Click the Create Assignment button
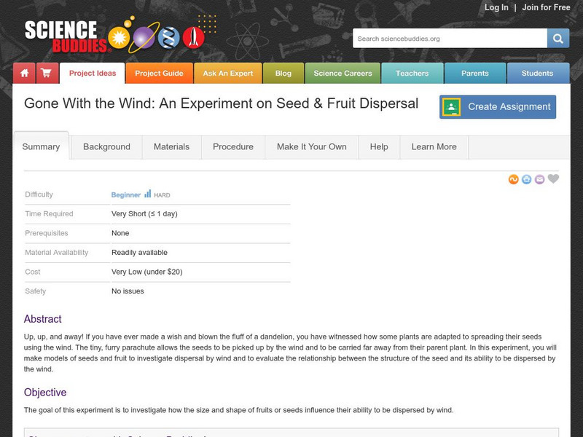 coord(498,107)
